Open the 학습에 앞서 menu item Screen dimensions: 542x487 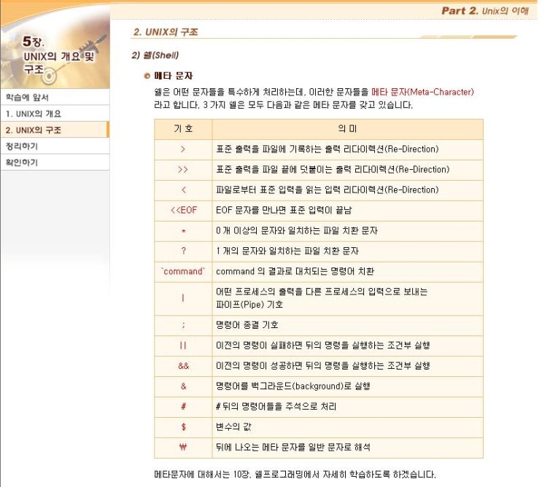[x=55, y=98]
